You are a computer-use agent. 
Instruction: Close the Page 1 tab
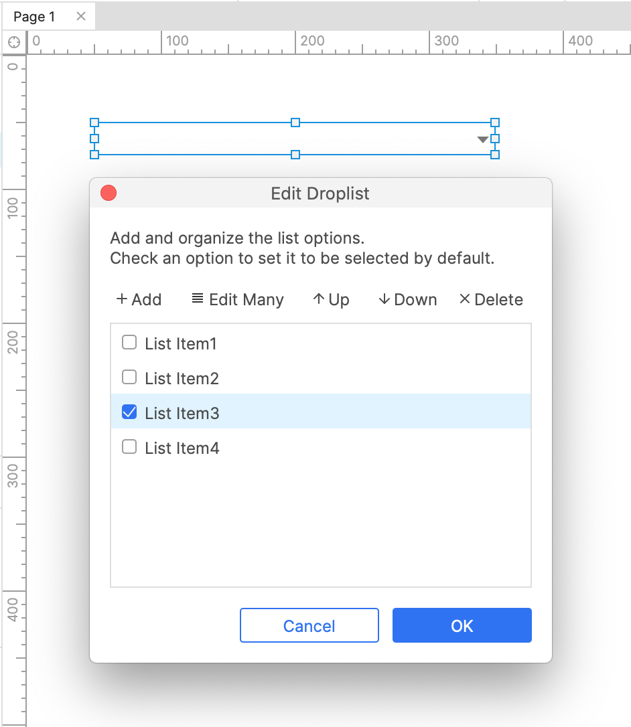coord(81,17)
